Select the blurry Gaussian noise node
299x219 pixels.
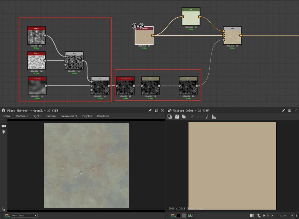tap(37, 86)
